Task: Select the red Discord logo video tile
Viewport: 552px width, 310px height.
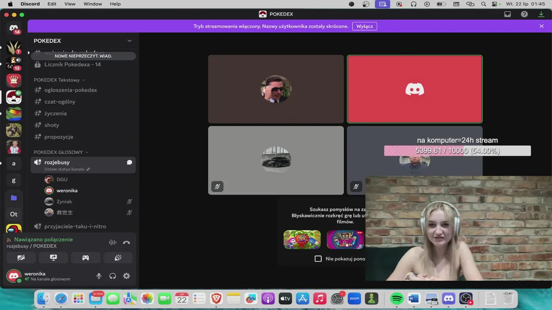Action: pyautogui.click(x=415, y=89)
